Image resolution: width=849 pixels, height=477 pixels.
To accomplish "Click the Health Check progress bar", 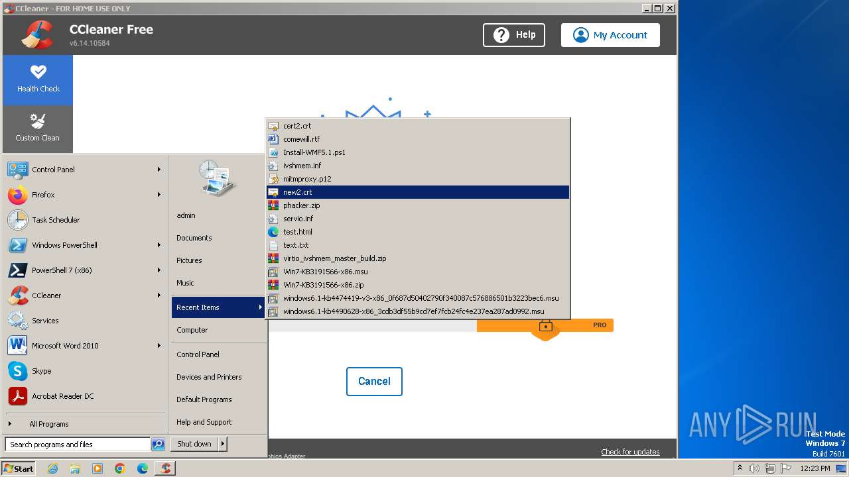I will 440,325.
